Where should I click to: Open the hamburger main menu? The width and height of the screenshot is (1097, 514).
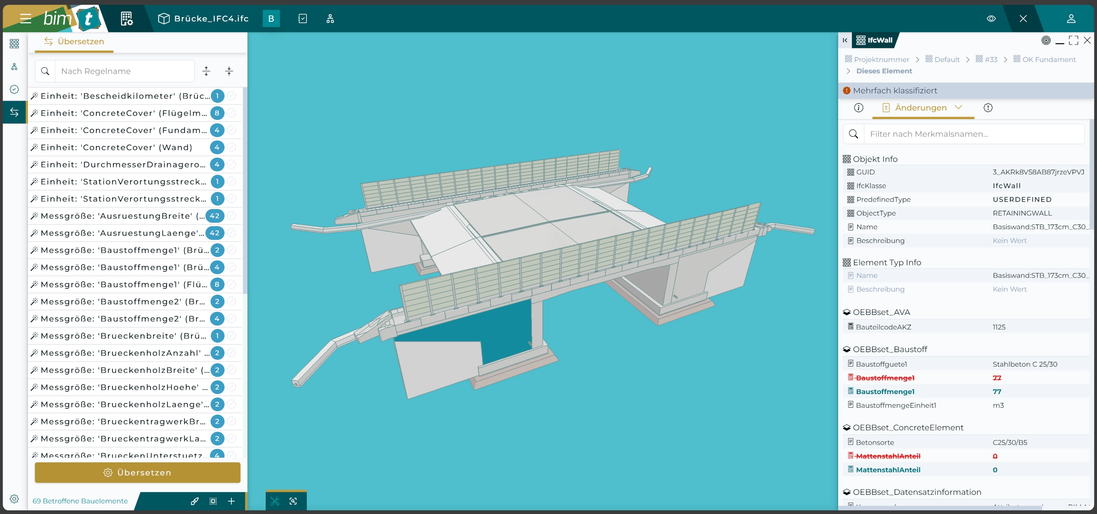(x=25, y=18)
